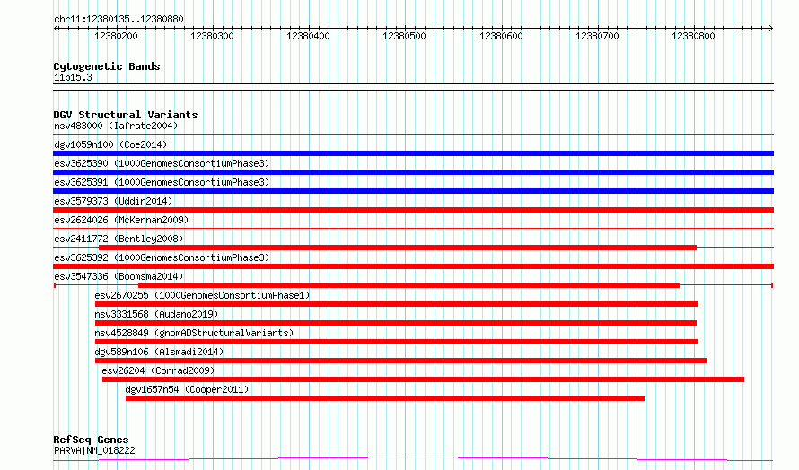Click ruler position 12380400

pyautogui.click(x=308, y=36)
